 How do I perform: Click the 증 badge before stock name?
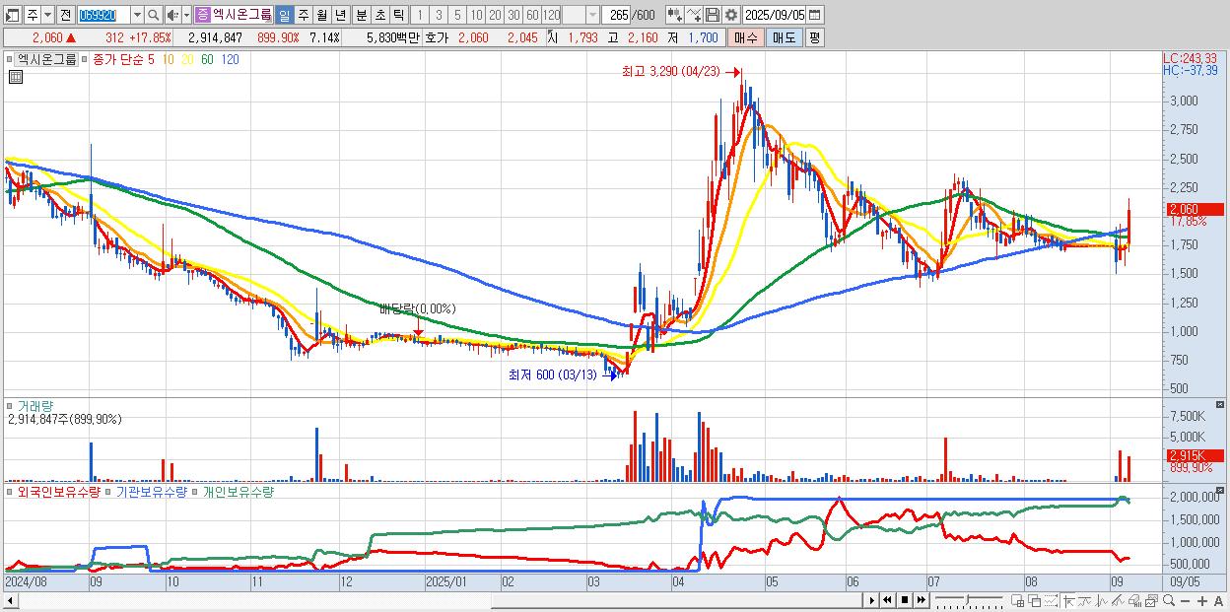pos(202,15)
